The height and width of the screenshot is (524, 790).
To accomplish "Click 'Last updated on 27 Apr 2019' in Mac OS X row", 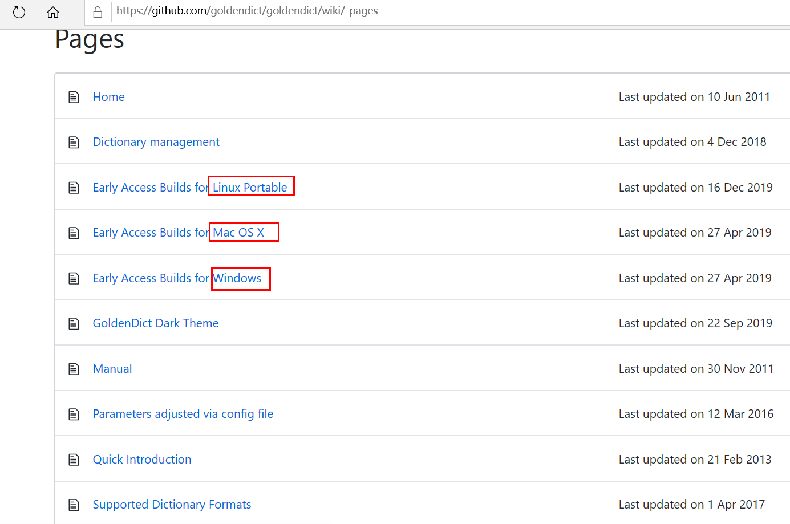I will pos(695,233).
